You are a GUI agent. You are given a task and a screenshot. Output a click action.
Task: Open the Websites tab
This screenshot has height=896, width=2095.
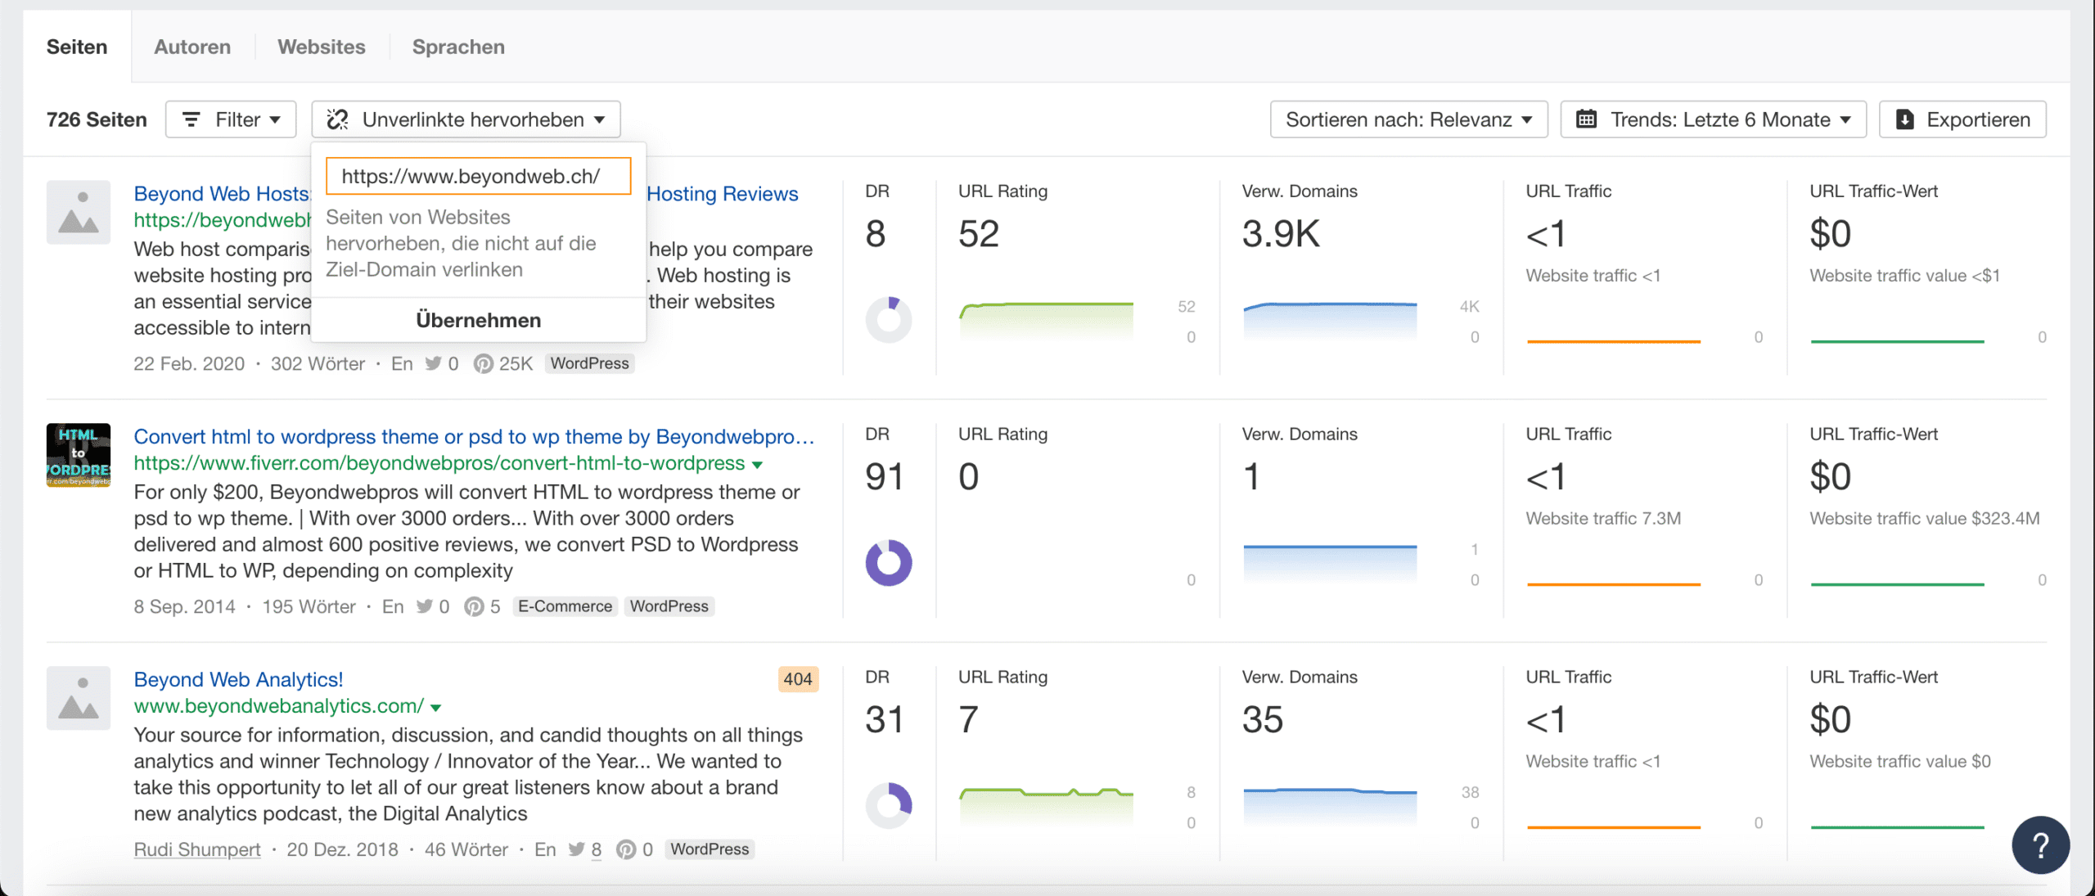coord(322,47)
